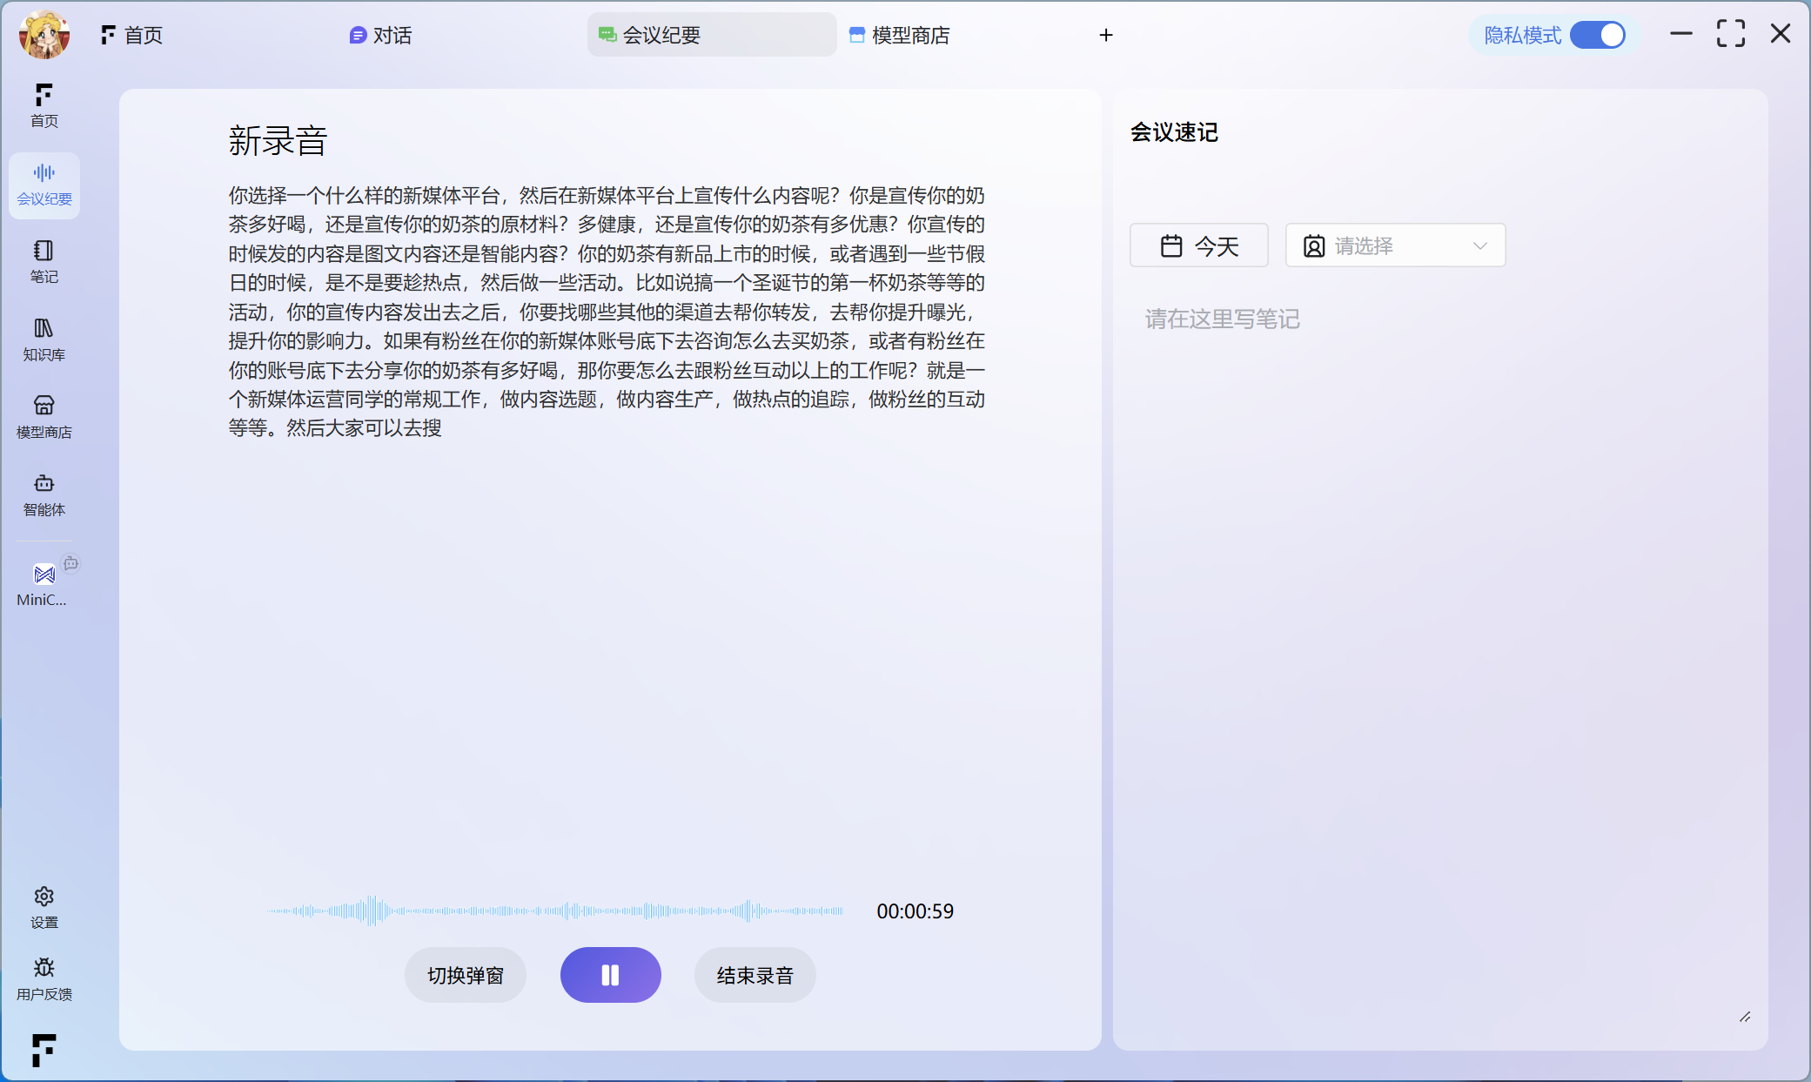This screenshot has height=1082, width=1811.
Task: Pause the recording
Action: coord(610,975)
